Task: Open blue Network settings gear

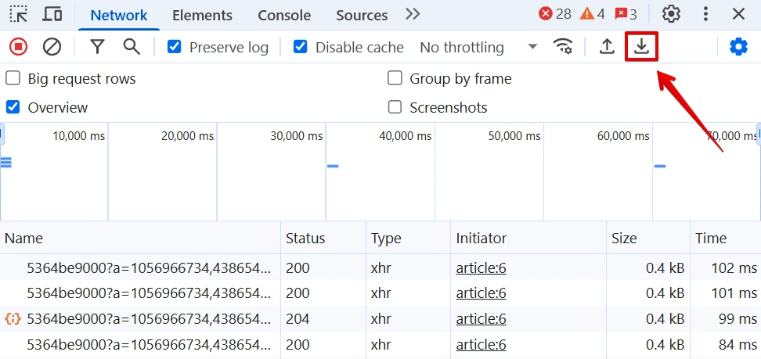Action: point(738,47)
